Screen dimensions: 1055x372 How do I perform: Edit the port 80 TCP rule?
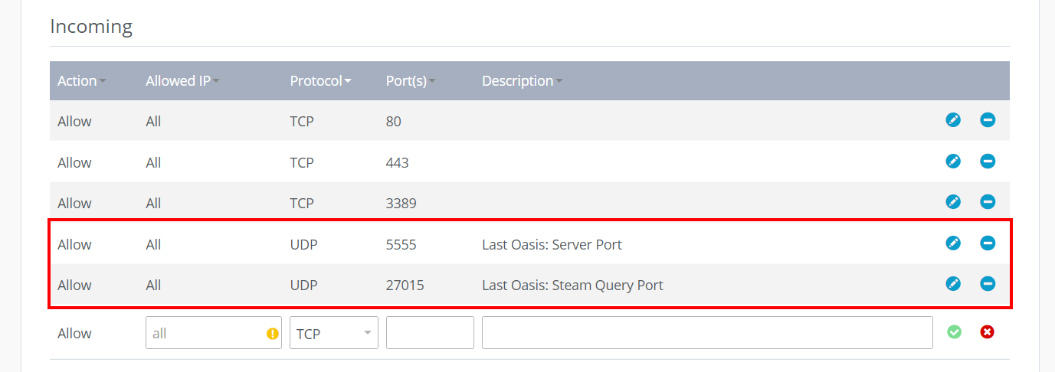(x=953, y=120)
